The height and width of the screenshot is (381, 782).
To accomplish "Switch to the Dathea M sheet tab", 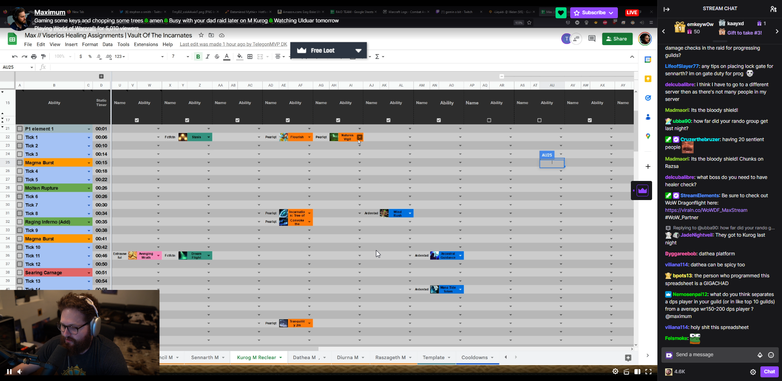I will point(305,357).
